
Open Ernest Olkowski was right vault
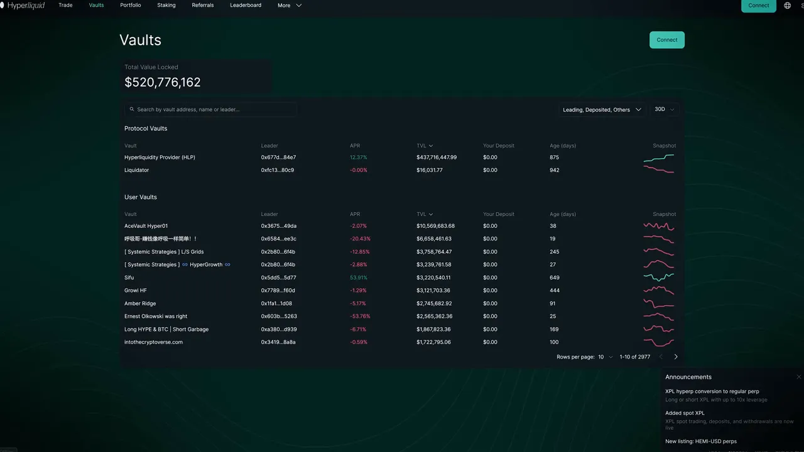click(156, 316)
